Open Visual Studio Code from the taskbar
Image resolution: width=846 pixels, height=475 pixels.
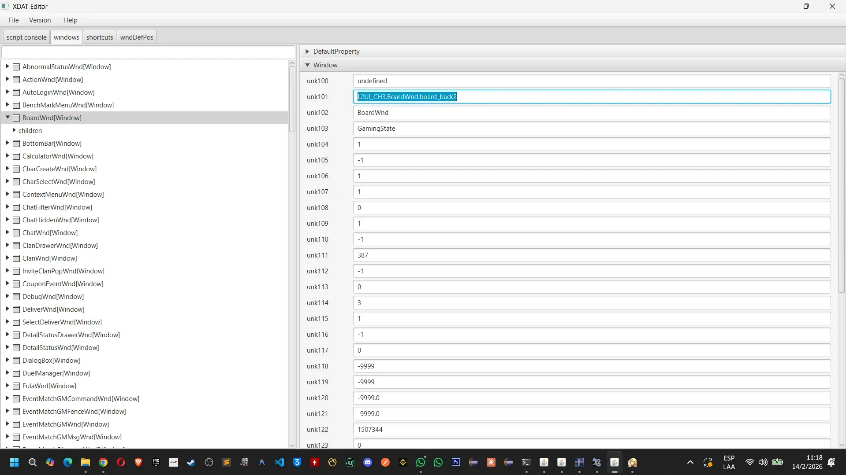(x=279, y=462)
